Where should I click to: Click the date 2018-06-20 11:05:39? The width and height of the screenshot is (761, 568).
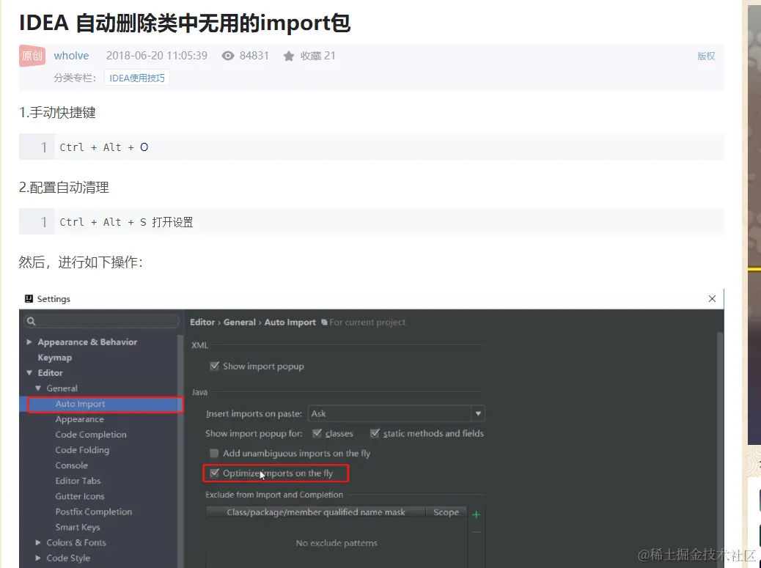(157, 56)
